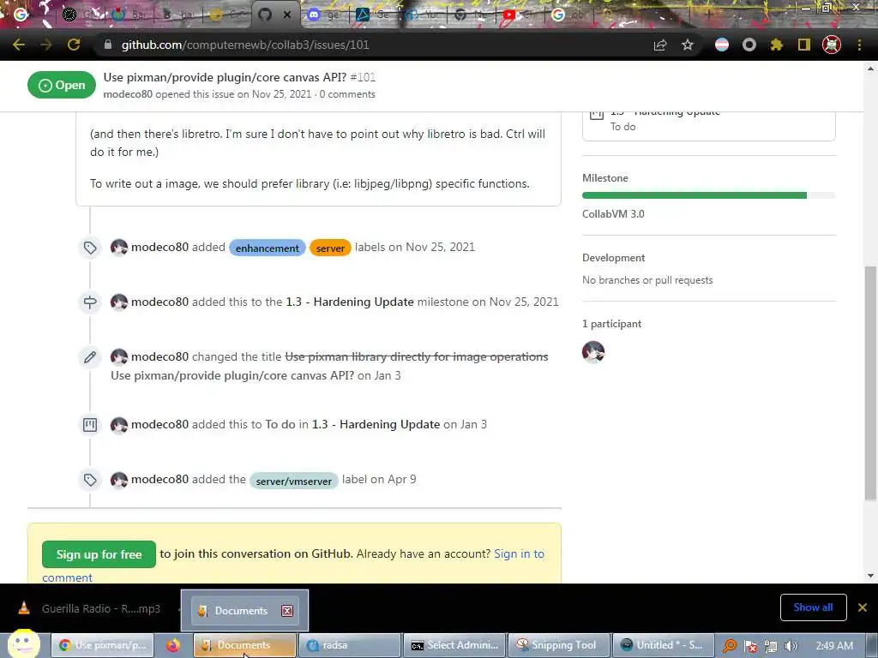This screenshot has width=878, height=658.
Task: Open the CollabVM 3.0 milestone
Action: click(x=613, y=213)
